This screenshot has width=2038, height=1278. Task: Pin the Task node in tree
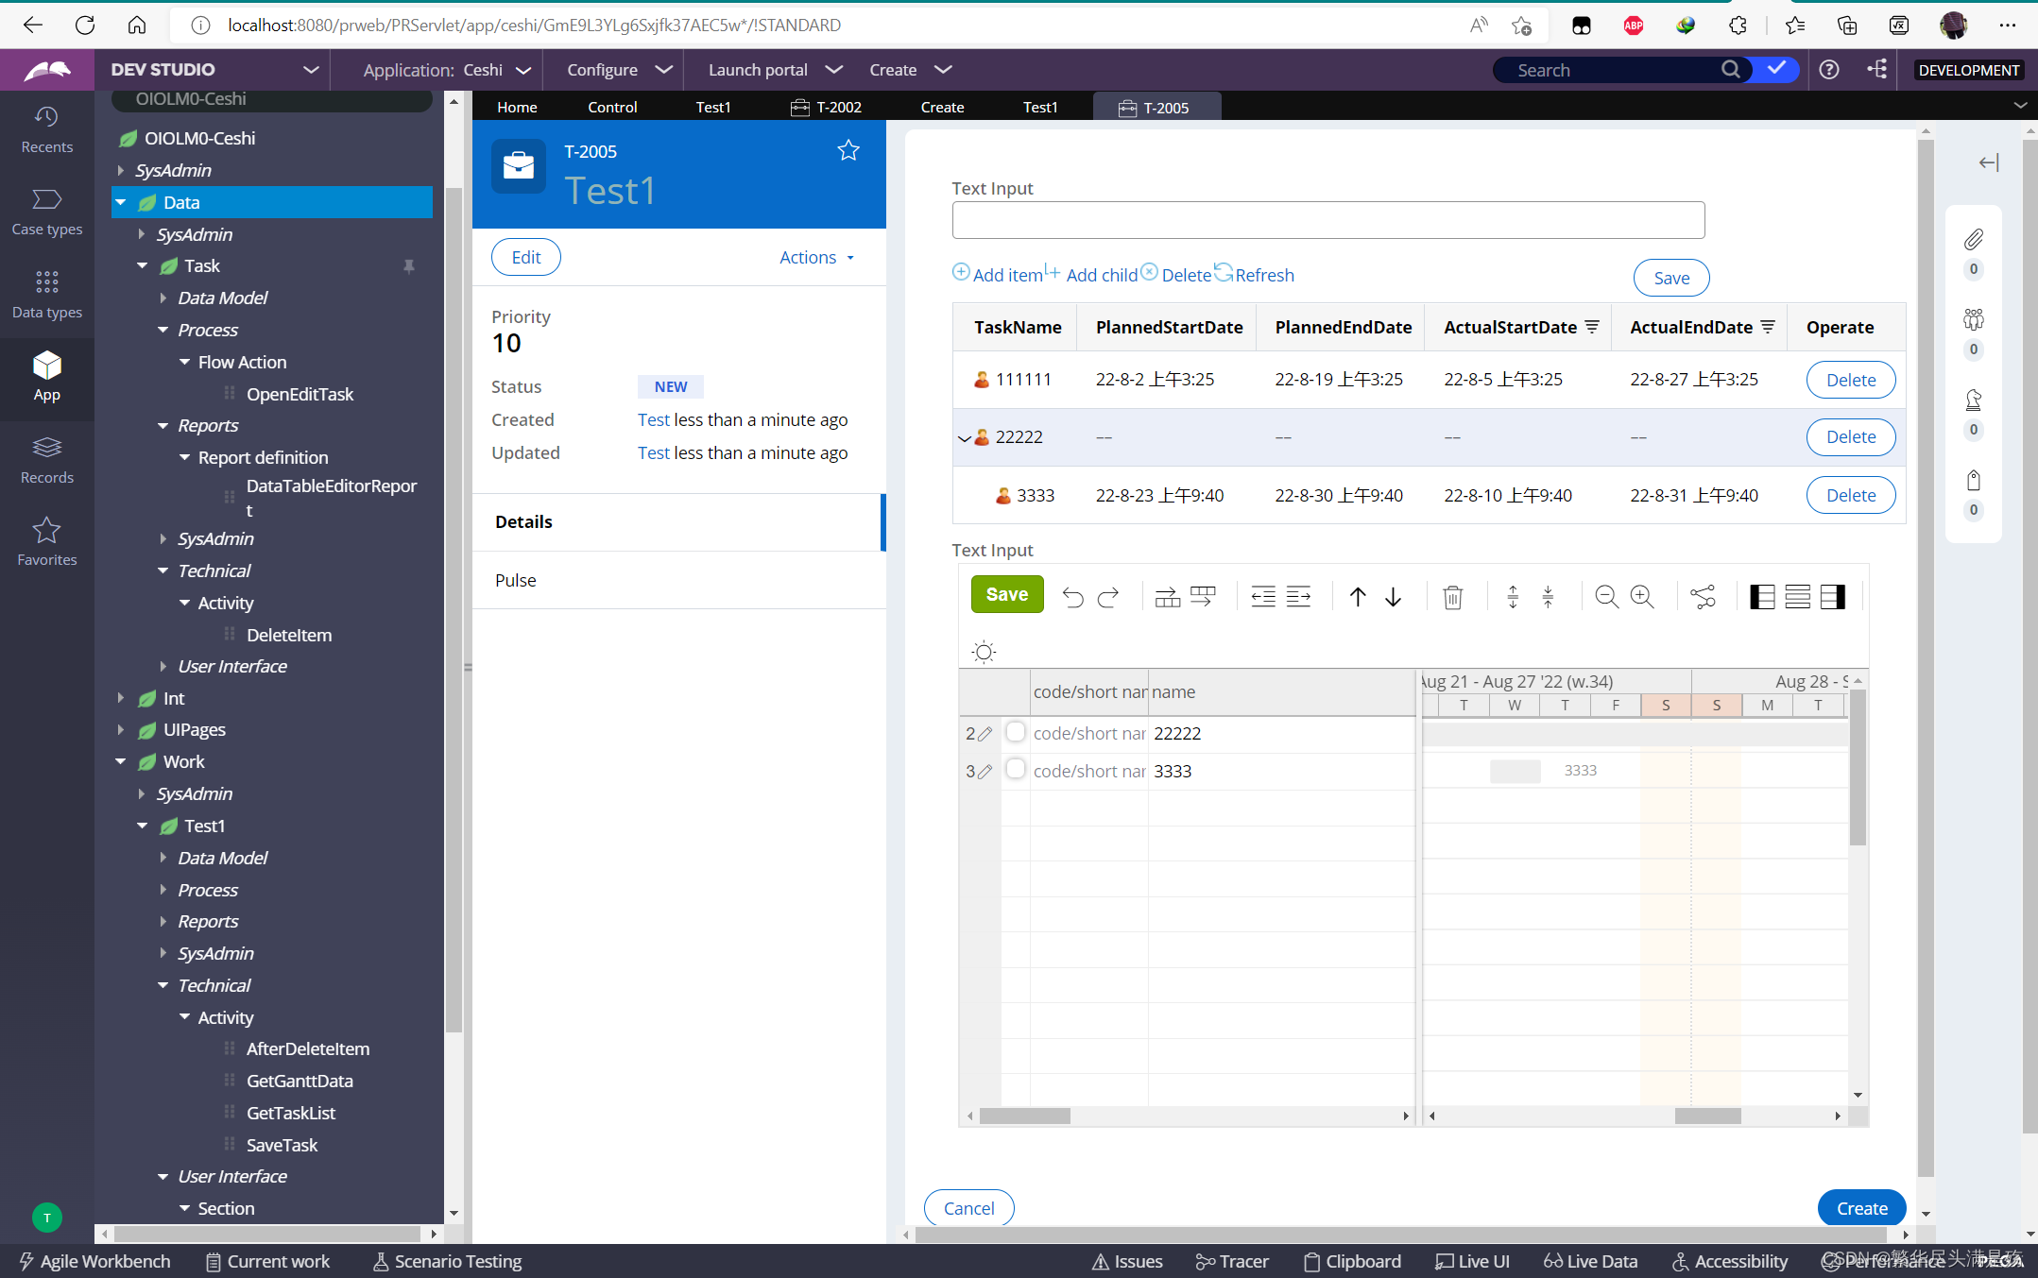[x=409, y=266]
